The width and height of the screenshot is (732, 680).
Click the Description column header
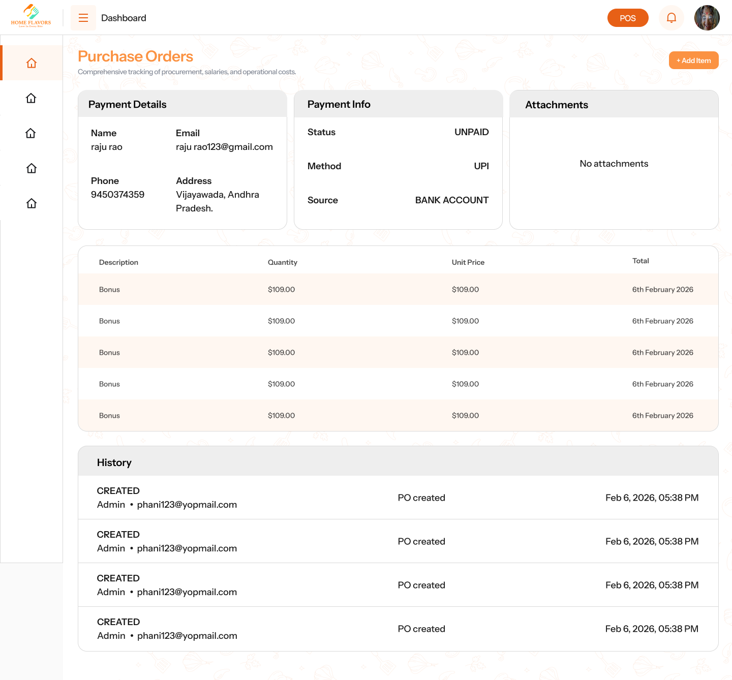point(118,262)
